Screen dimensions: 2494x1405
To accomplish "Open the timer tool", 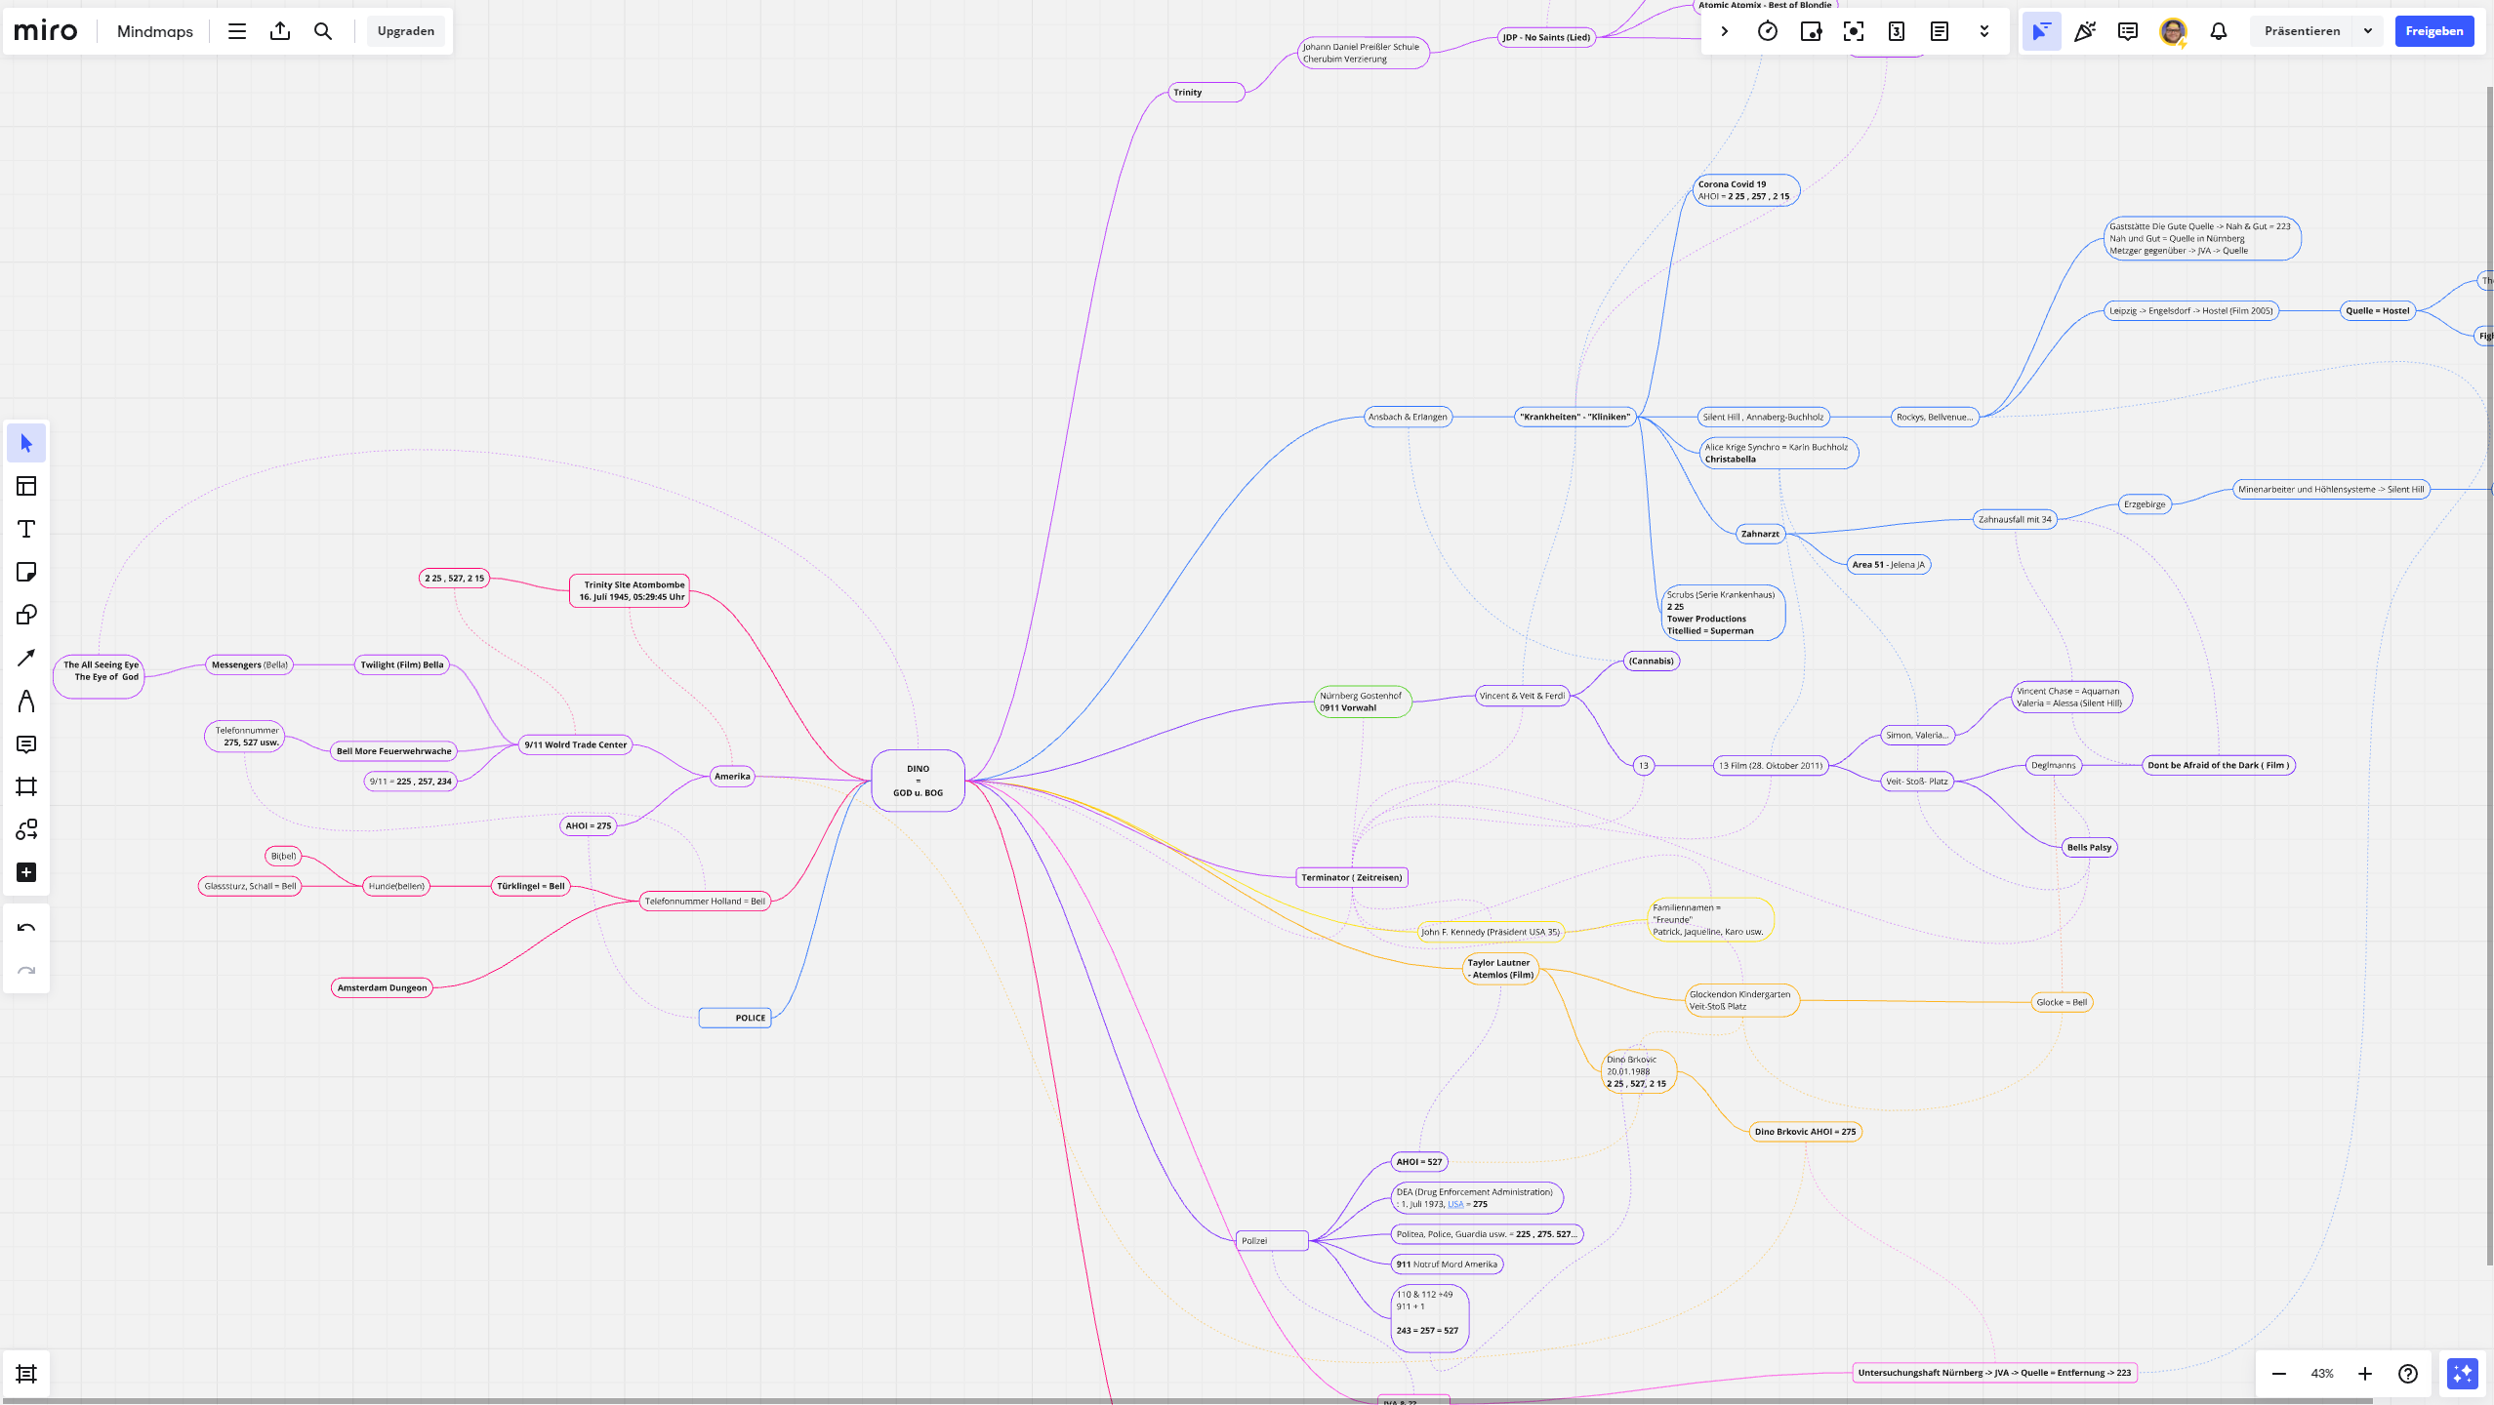I will tap(1768, 31).
